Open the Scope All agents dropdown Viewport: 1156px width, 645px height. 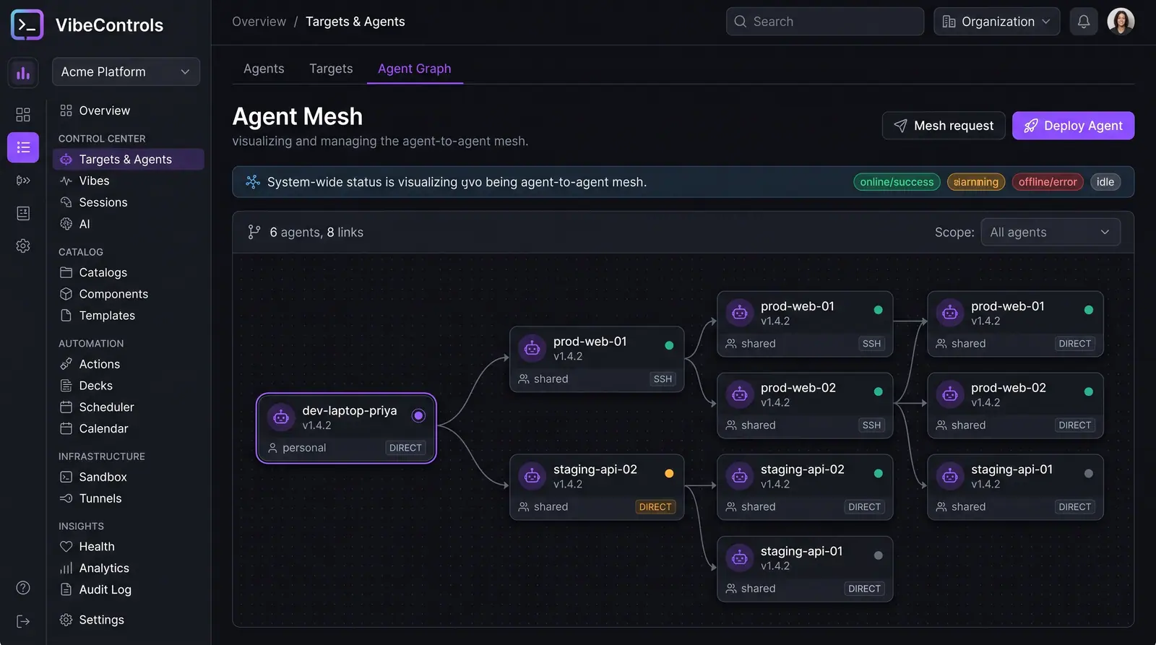[x=1051, y=232]
